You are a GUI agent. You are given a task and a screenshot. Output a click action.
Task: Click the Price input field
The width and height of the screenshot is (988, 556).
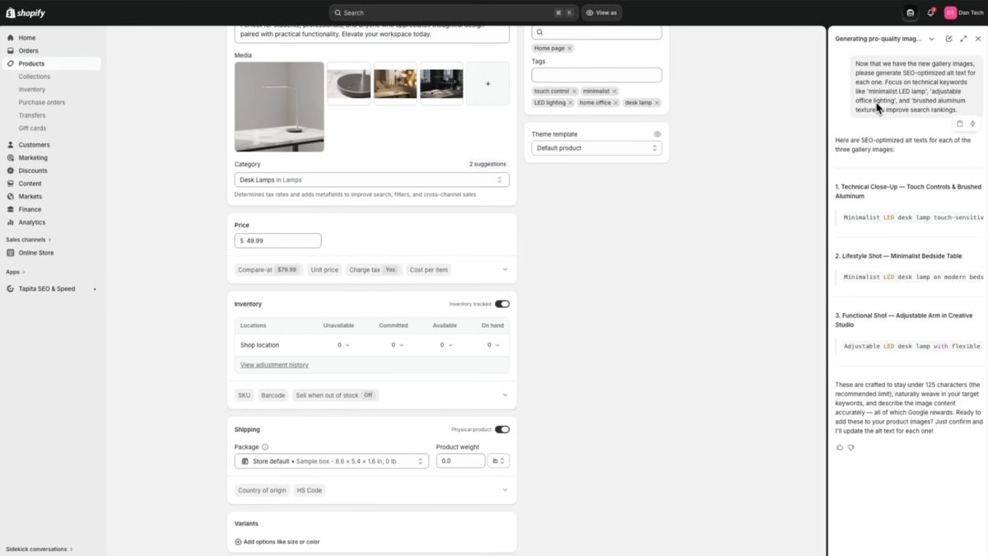coord(277,241)
